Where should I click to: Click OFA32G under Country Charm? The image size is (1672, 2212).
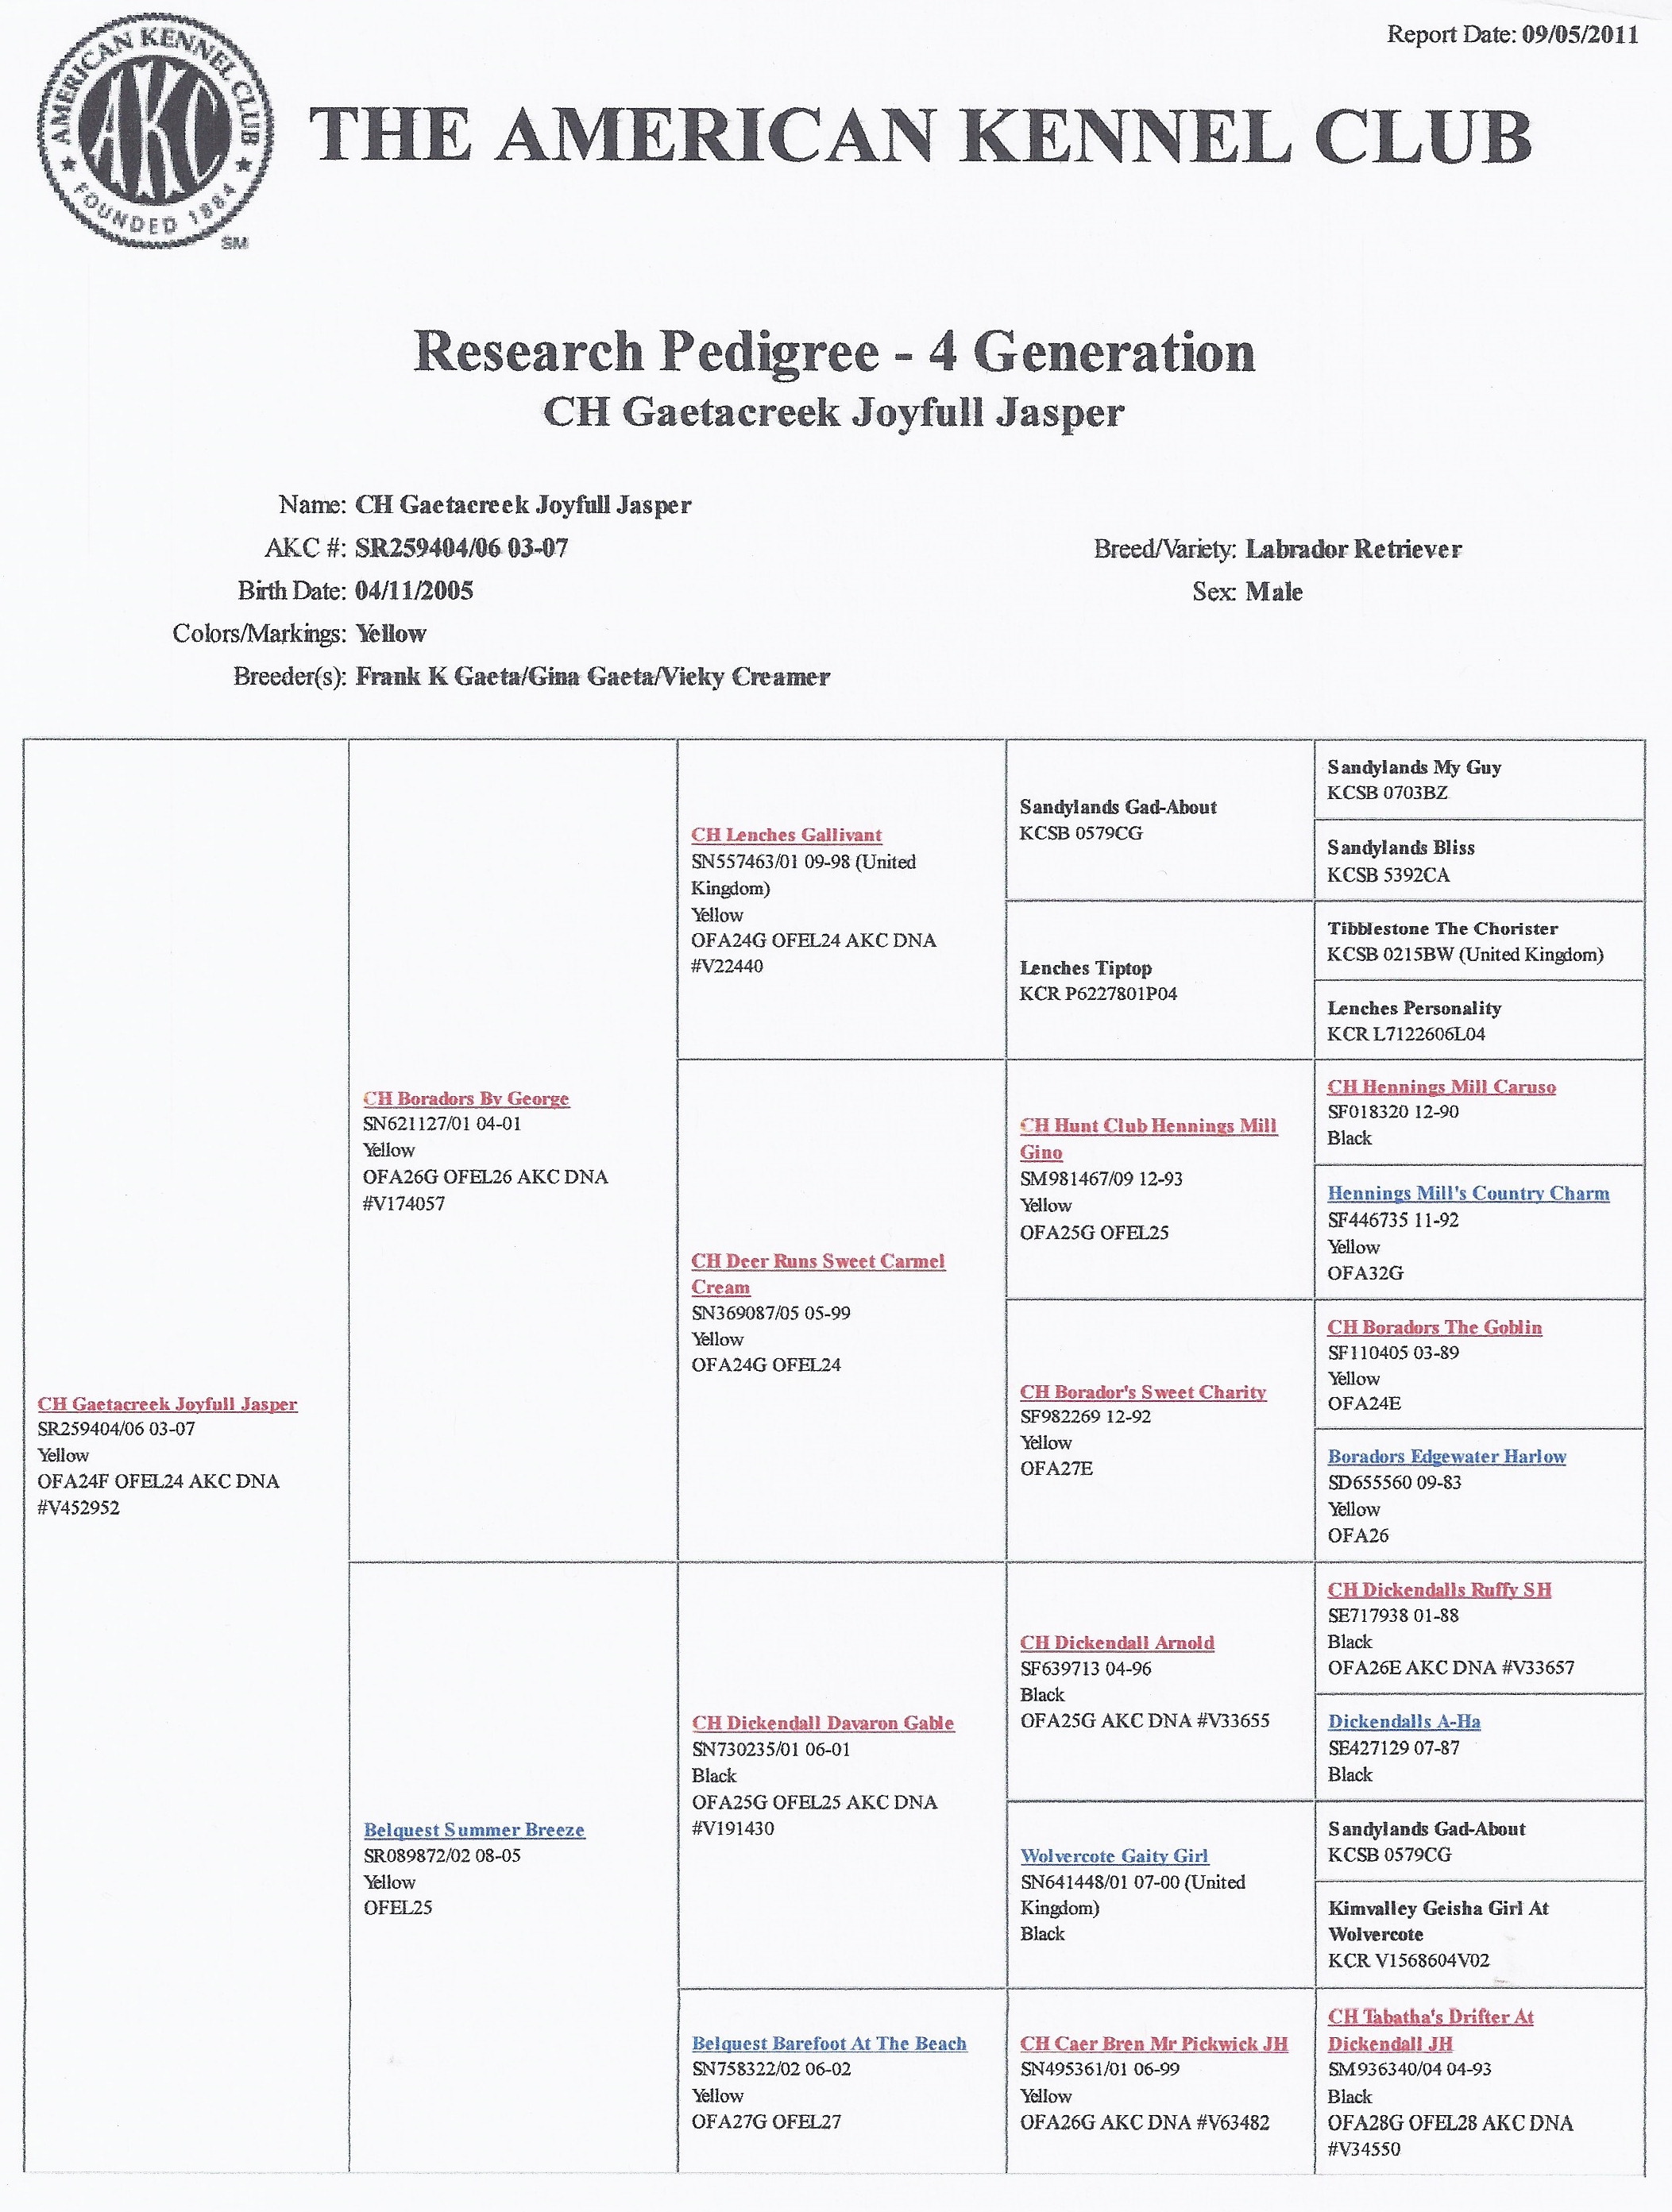1365,1273
